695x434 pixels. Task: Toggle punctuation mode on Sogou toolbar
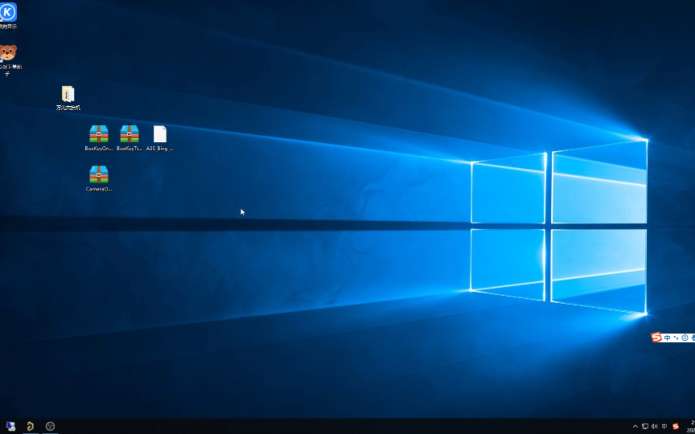click(x=676, y=338)
